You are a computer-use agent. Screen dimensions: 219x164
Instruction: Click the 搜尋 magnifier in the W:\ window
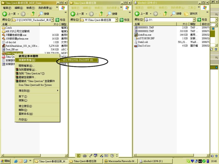tap(112, 14)
